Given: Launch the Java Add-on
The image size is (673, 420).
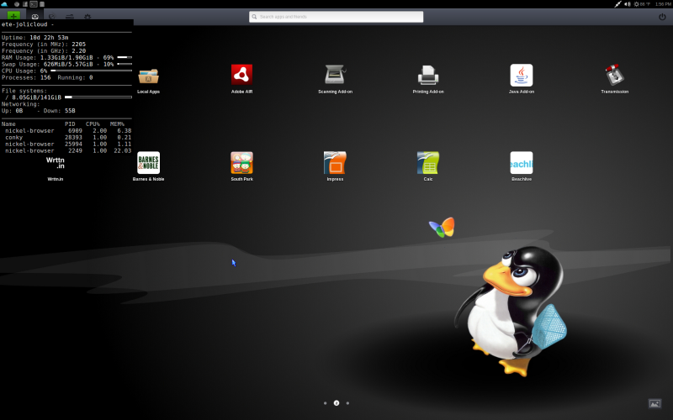Looking at the screenshot, I should (x=522, y=75).
